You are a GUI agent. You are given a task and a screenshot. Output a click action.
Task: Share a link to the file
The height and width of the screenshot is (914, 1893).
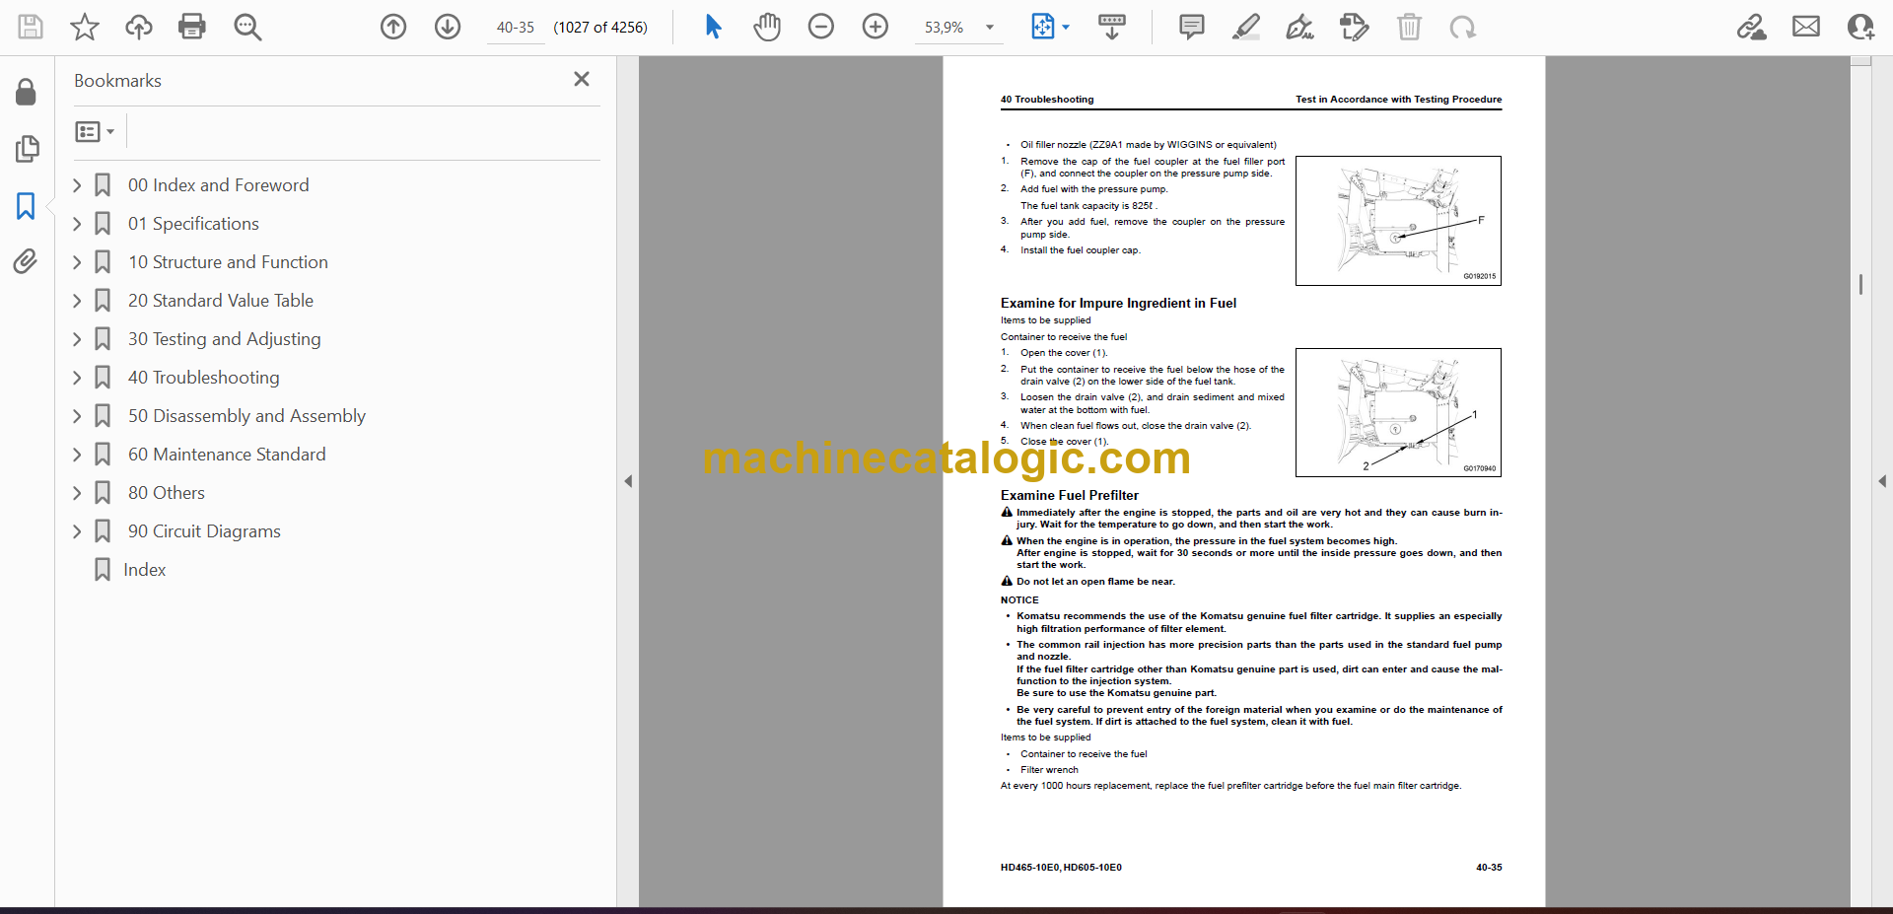[1752, 27]
